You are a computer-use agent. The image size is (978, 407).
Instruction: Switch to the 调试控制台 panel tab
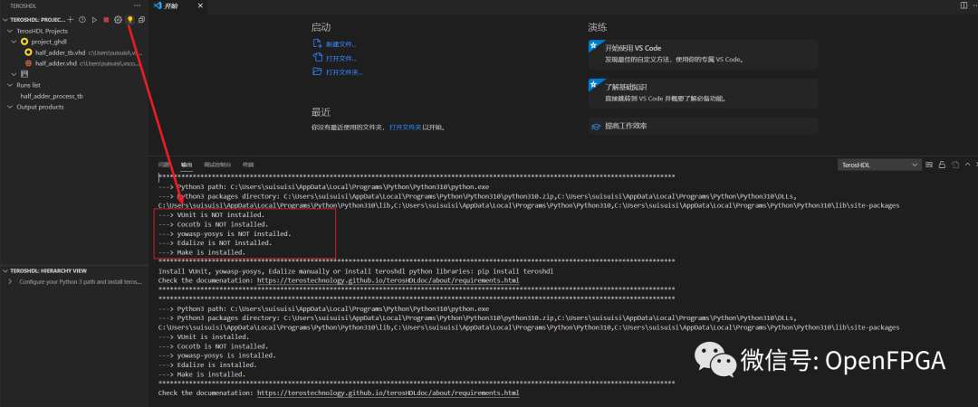[217, 165]
